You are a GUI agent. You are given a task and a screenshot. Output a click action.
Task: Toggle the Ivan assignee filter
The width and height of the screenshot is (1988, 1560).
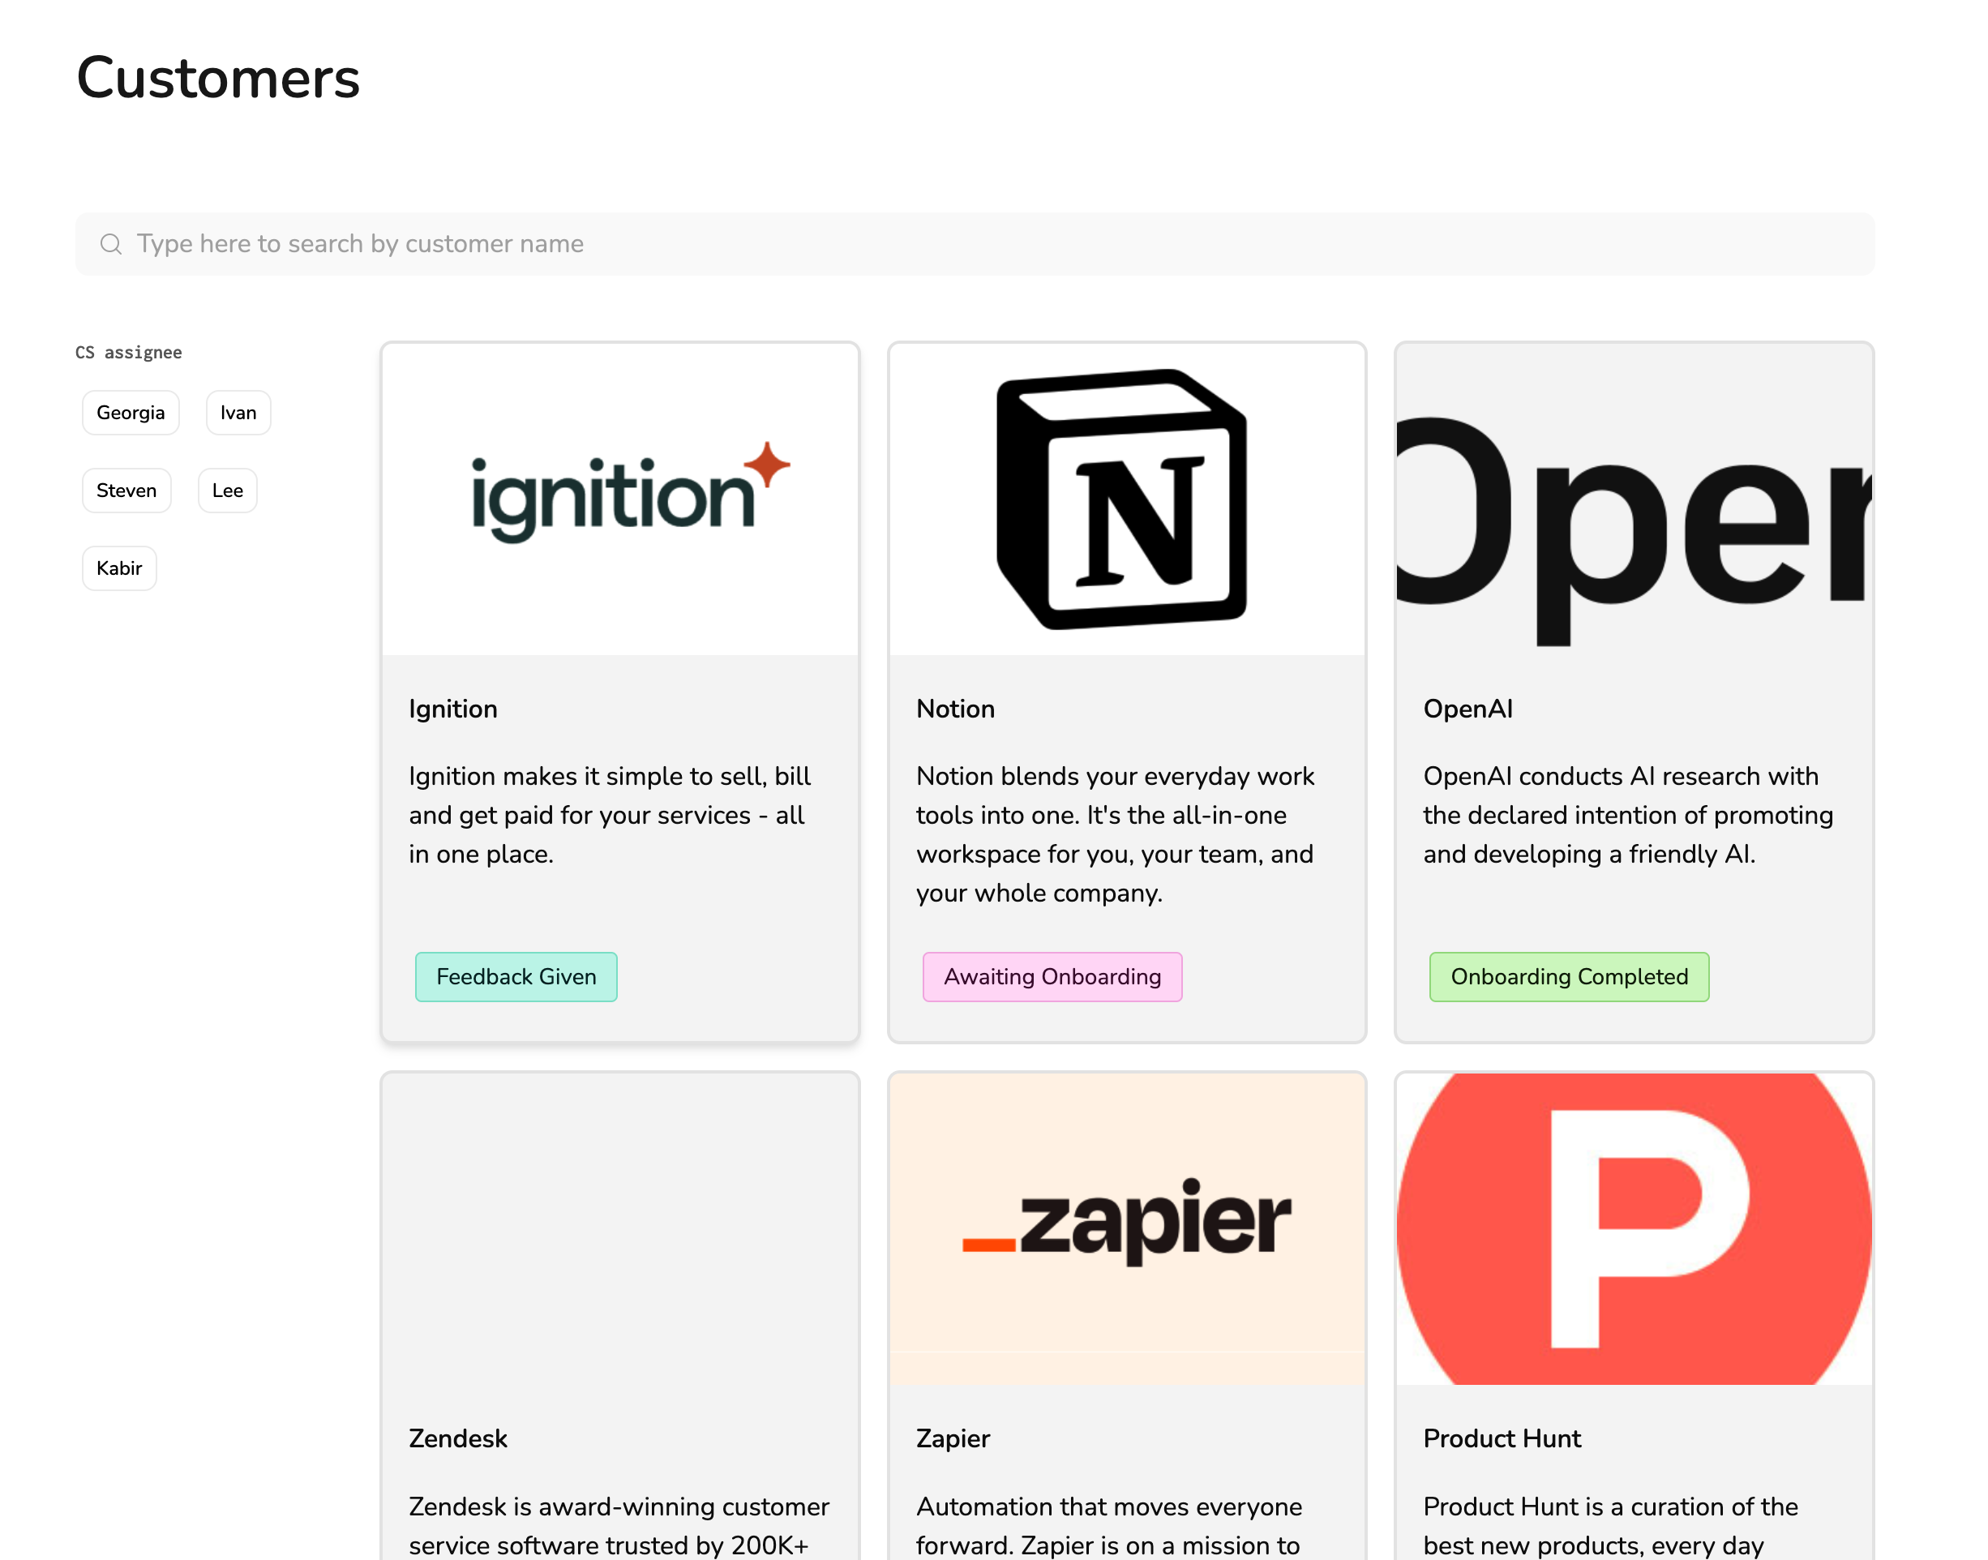(x=238, y=413)
